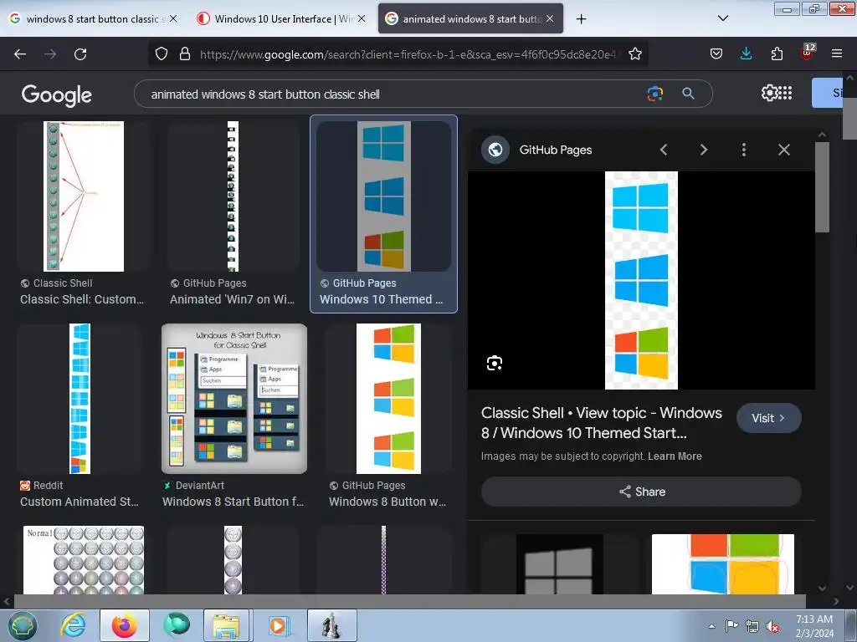View site security via the padlock icon

pyautogui.click(x=185, y=53)
